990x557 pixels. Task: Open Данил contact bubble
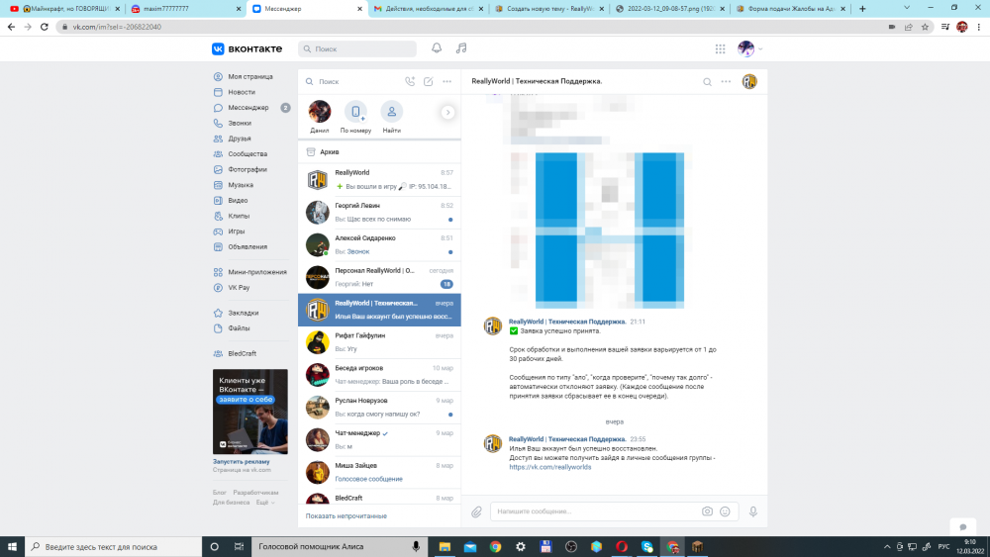[320, 118]
